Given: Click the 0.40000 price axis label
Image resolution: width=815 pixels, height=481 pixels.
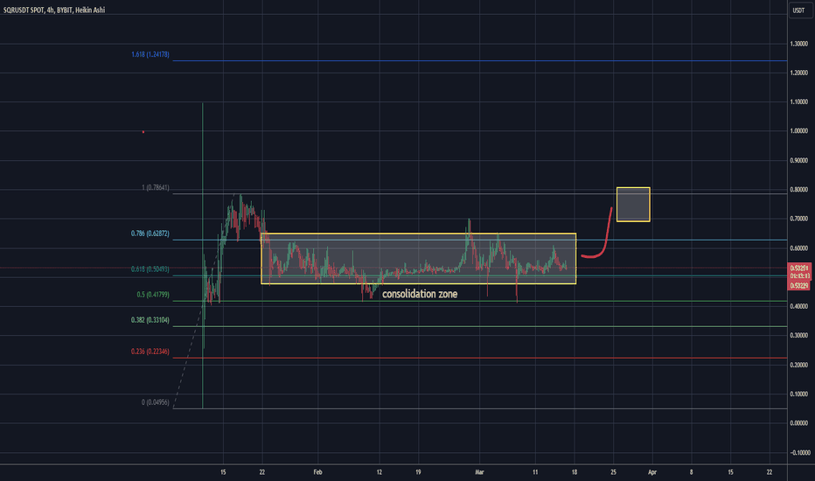Looking at the screenshot, I should tap(799, 306).
